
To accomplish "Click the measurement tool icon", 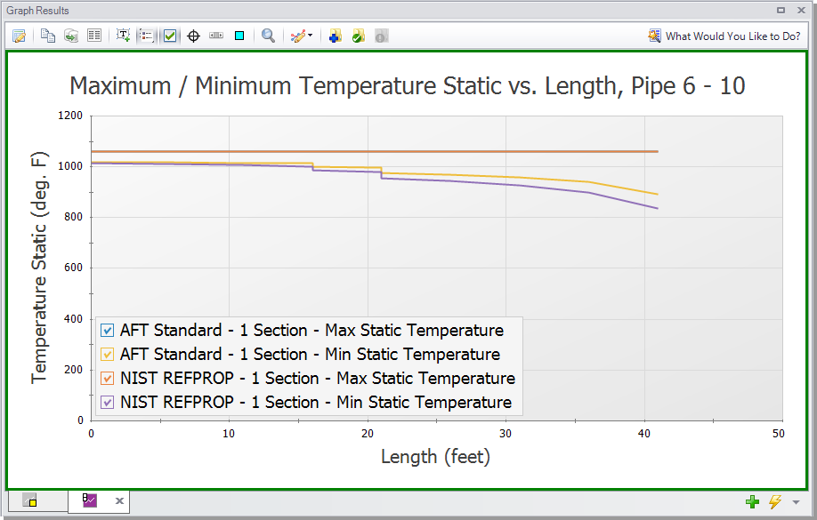I will [215, 36].
